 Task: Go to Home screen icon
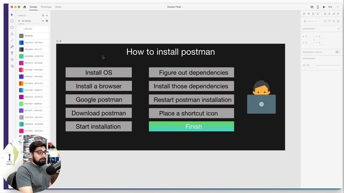(x=25, y=7)
